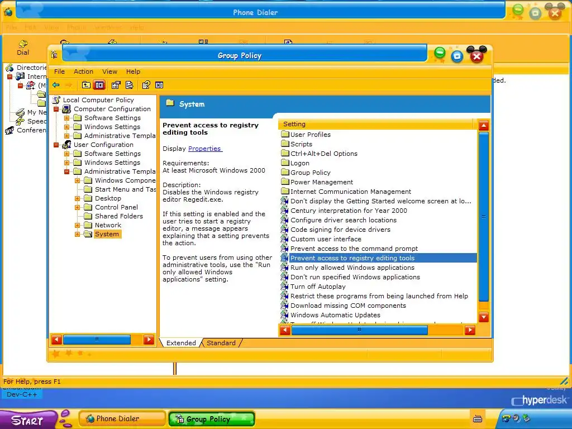
Task: Expand the Control Panel tree node
Action: point(77,207)
